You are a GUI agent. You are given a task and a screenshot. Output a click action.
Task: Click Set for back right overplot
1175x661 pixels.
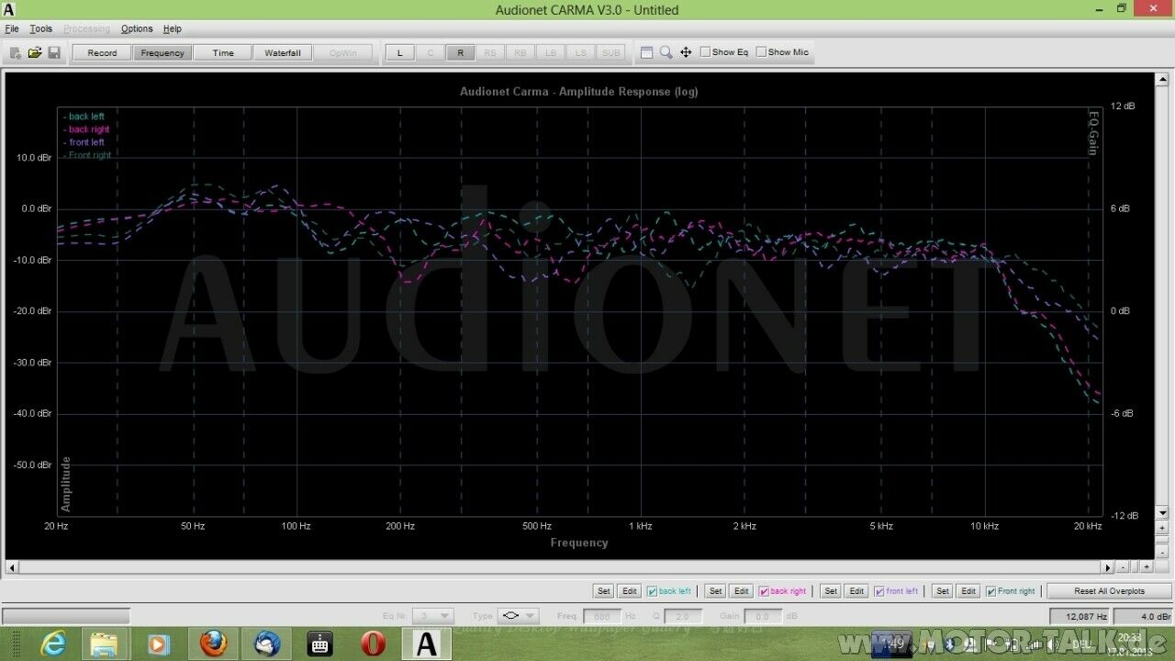coord(716,591)
